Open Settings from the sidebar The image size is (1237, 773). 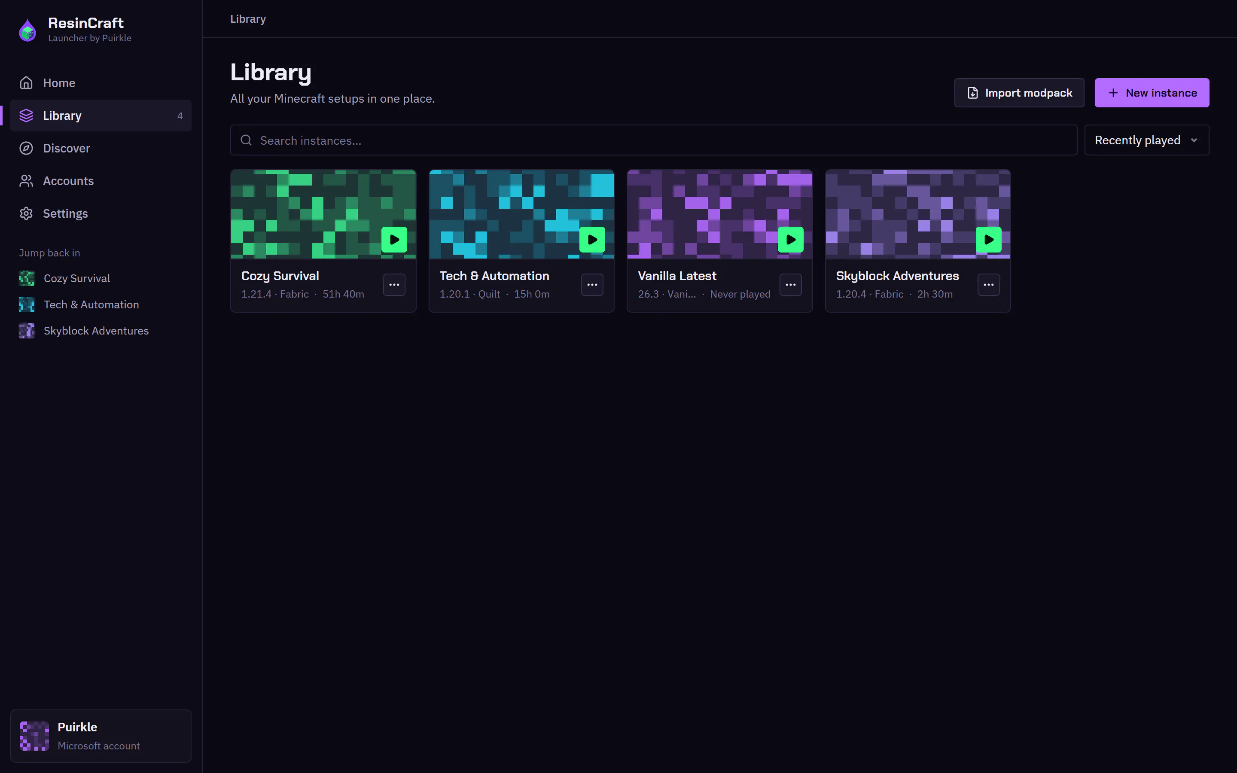point(101,214)
